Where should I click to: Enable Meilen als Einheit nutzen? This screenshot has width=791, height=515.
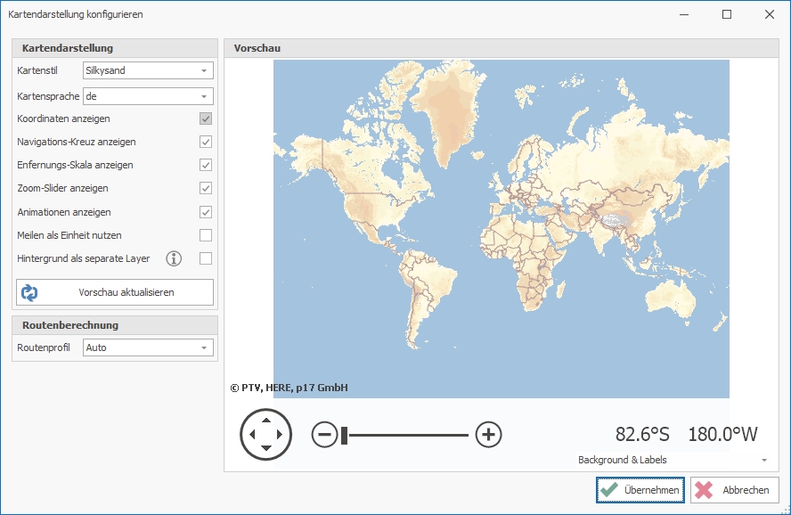(206, 235)
